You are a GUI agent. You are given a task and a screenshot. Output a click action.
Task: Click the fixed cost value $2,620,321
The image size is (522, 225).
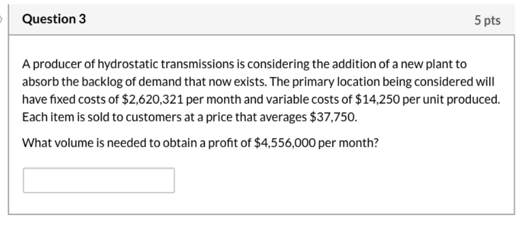(153, 99)
